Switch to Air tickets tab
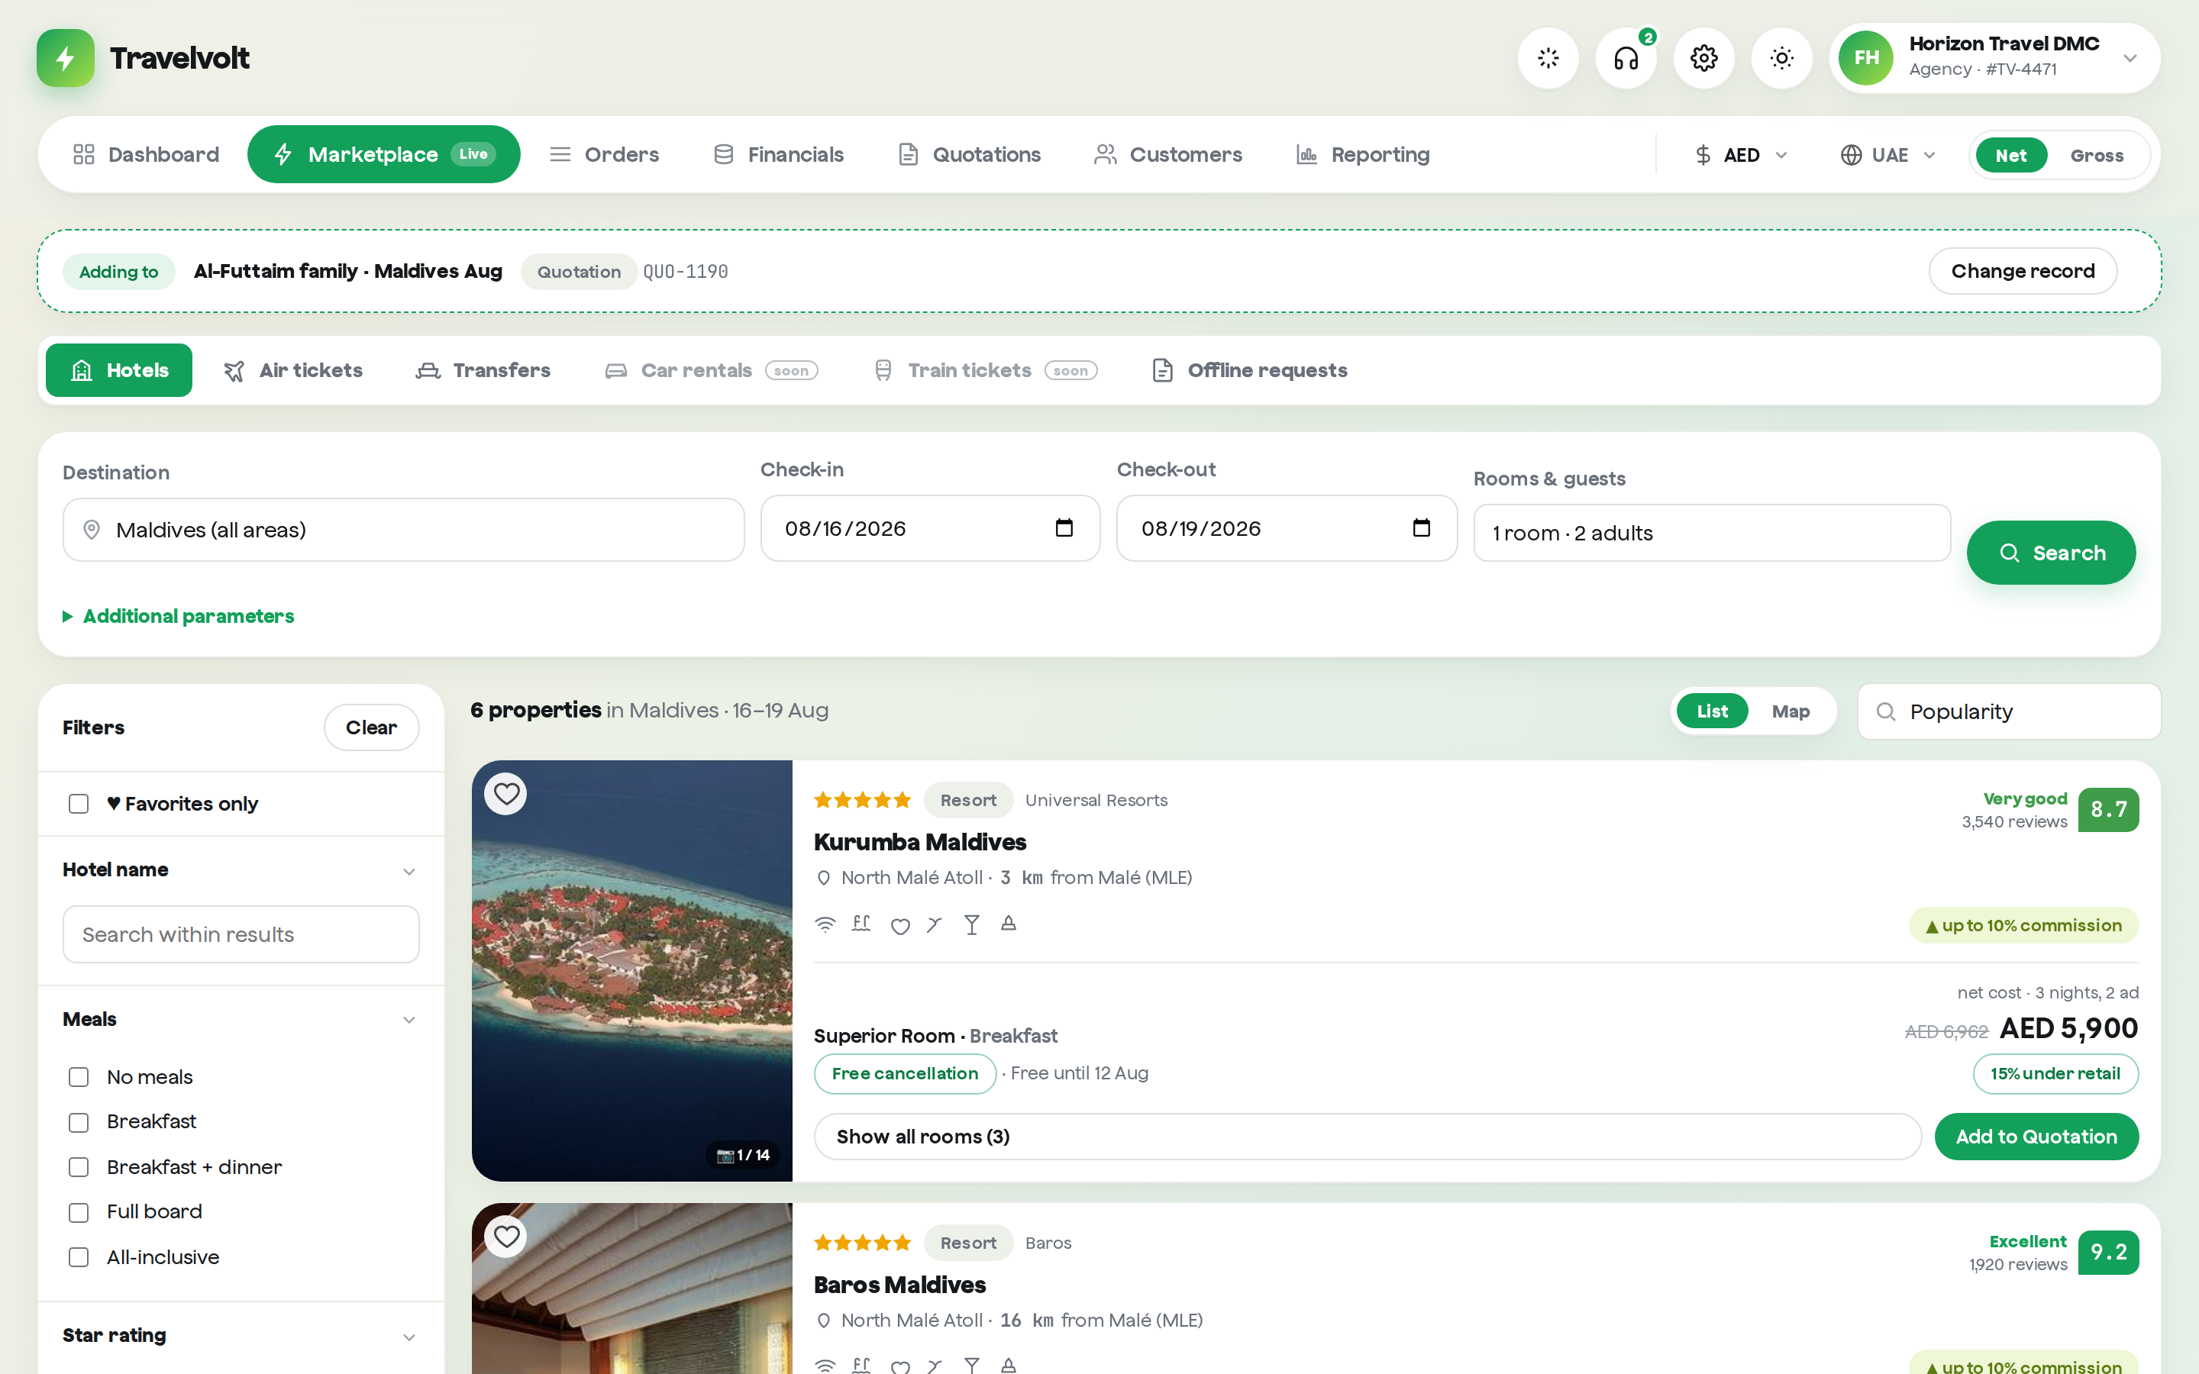Viewport: 2199px width, 1374px height. [293, 371]
